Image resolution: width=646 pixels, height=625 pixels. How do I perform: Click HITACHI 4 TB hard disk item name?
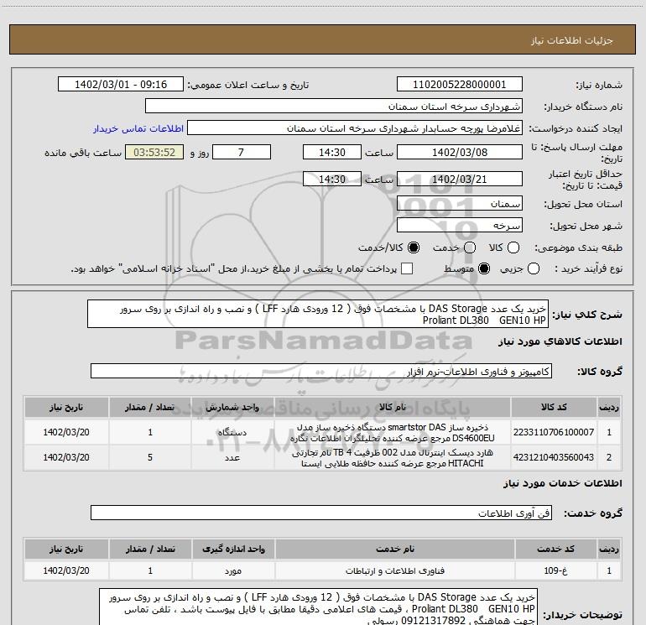point(393,458)
